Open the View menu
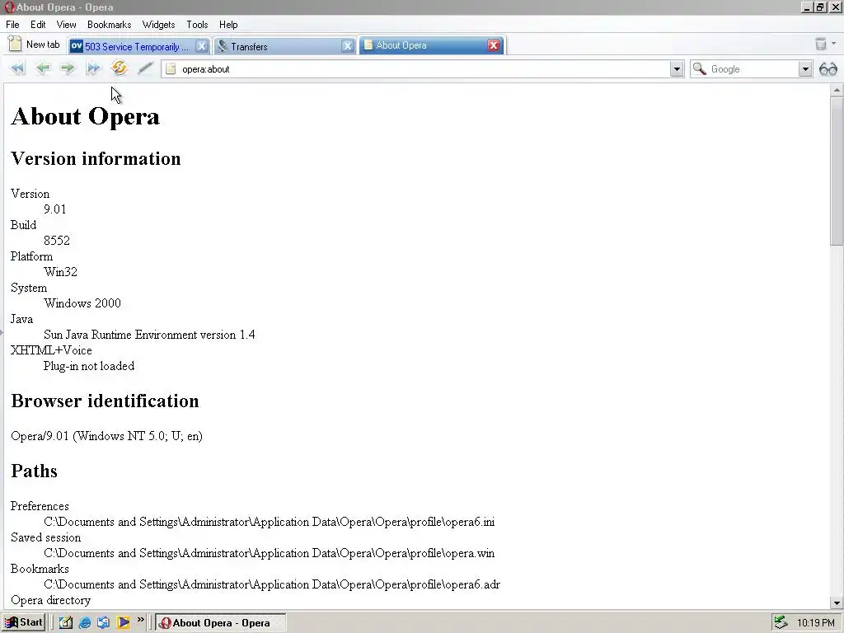This screenshot has width=844, height=633. point(66,25)
